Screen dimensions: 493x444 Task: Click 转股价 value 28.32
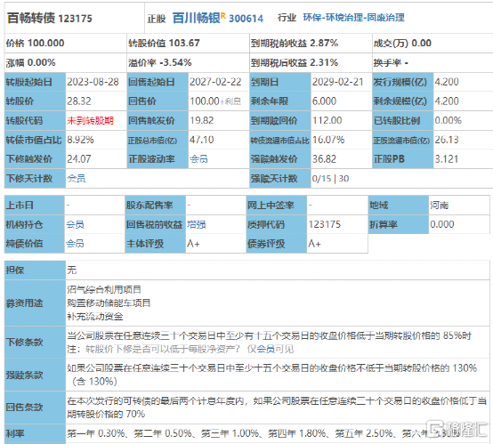pos(79,101)
